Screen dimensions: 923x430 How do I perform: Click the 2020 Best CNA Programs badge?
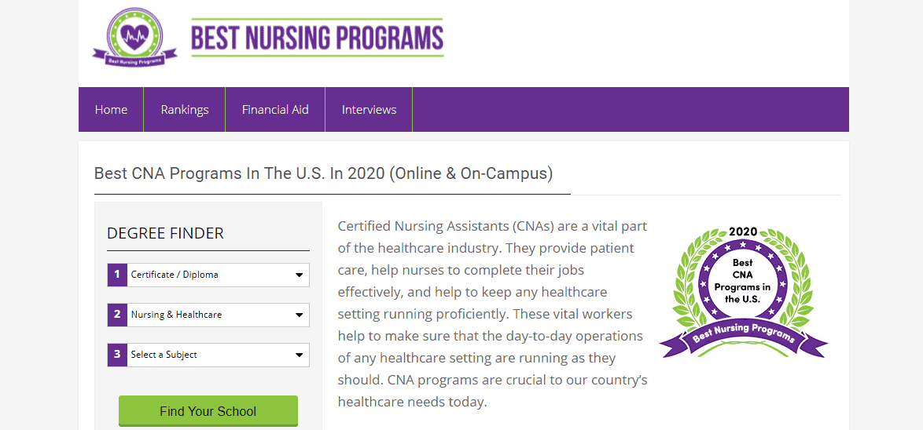[x=744, y=291]
